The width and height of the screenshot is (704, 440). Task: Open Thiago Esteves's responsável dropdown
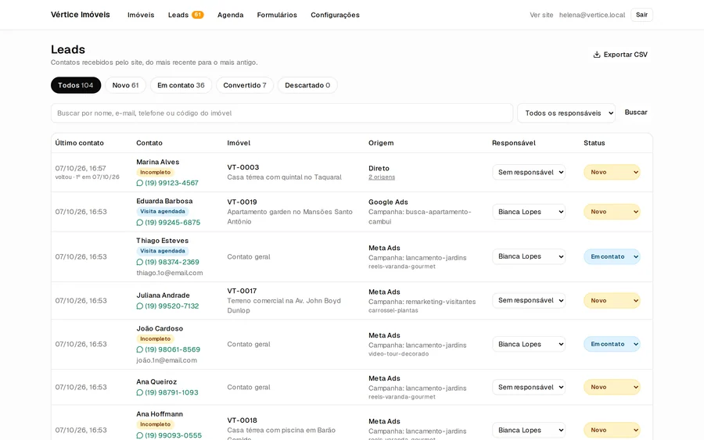[x=529, y=256]
